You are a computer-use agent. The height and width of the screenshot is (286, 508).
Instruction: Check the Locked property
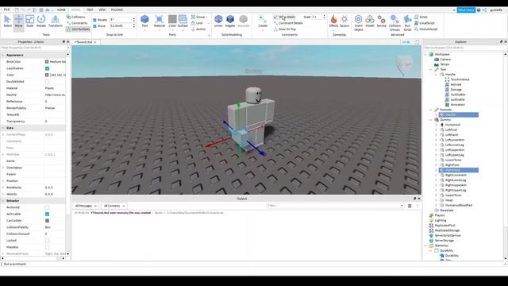point(48,241)
